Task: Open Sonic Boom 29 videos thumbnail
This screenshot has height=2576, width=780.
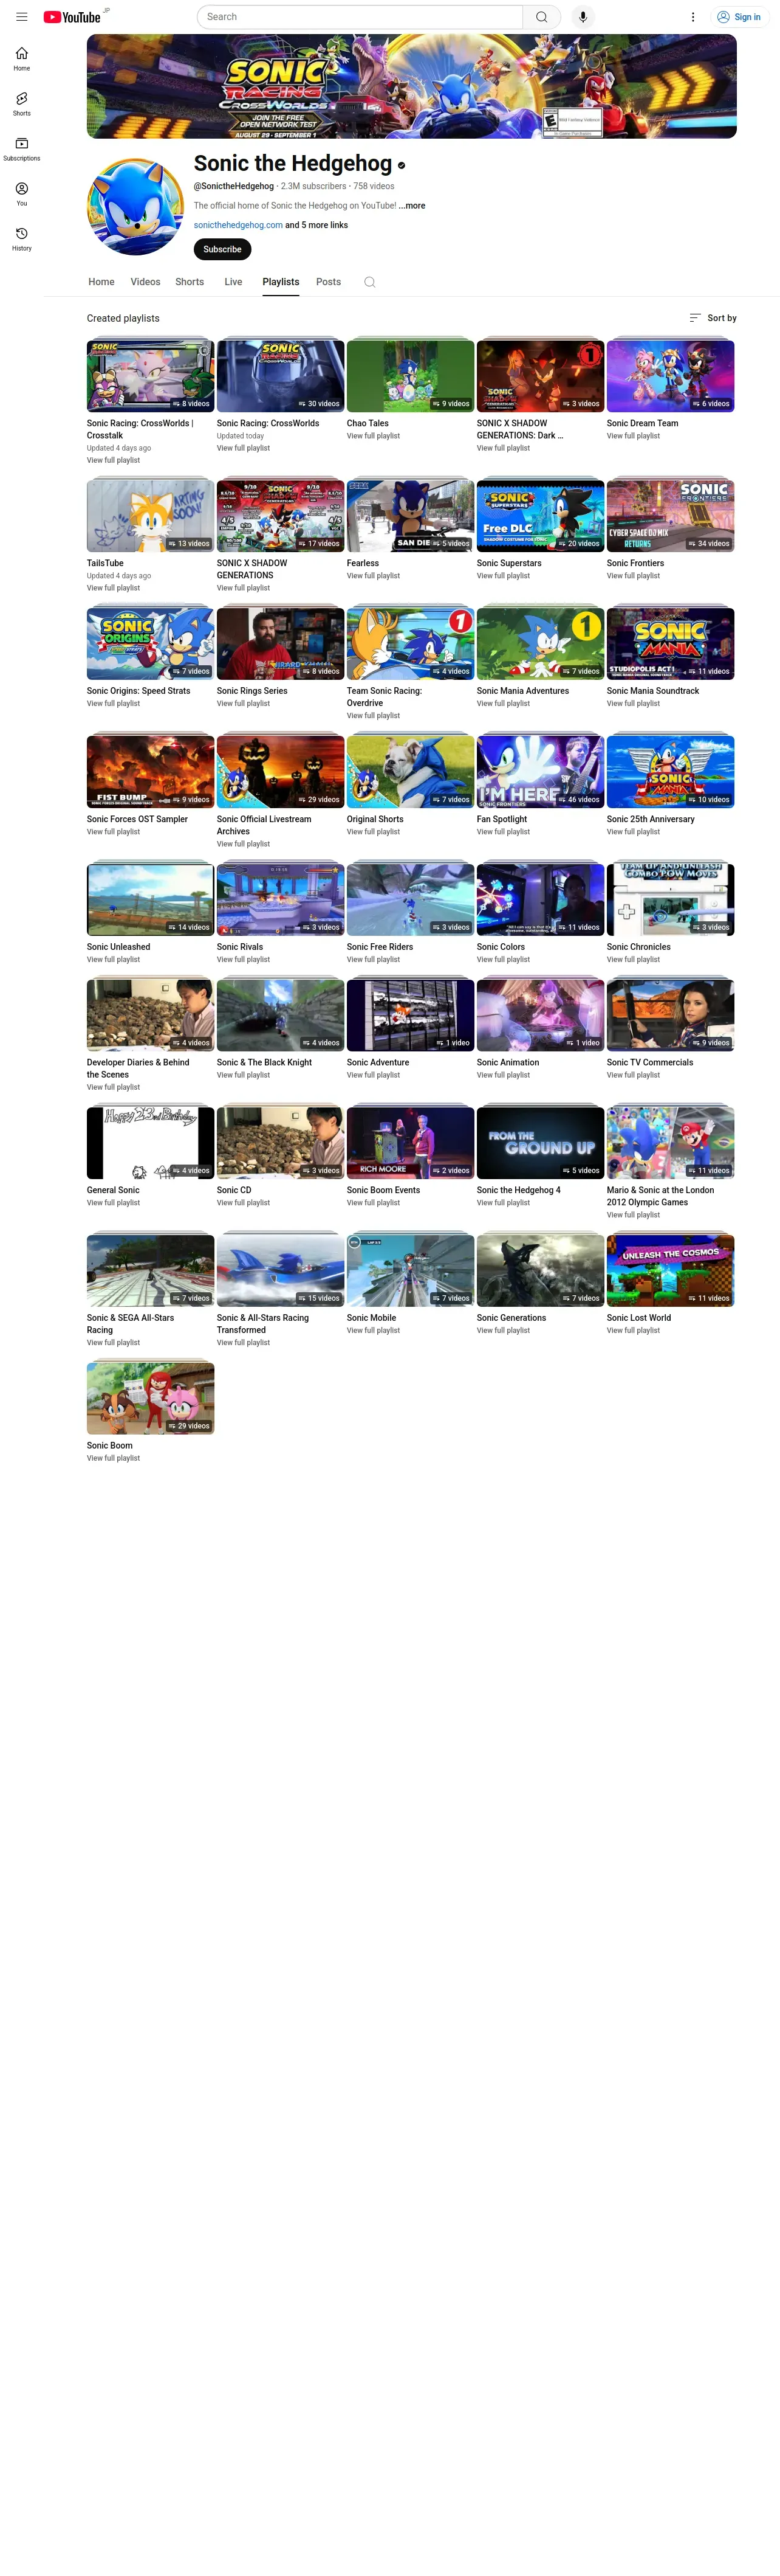Action: click(151, 1399)
